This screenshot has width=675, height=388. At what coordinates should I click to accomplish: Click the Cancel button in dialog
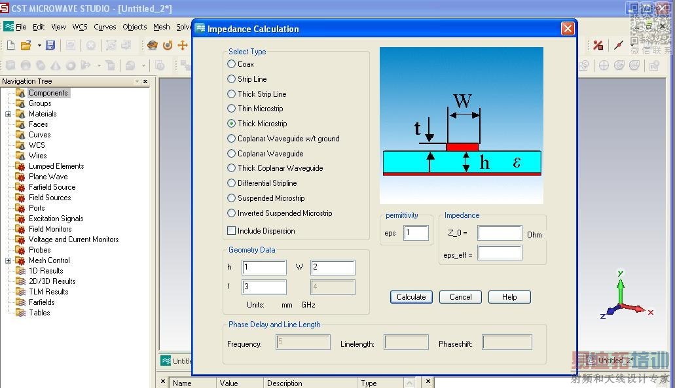click(x=460, y=297)
